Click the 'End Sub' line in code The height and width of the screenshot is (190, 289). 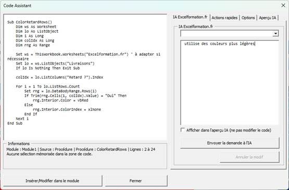[x=15, y=123]
